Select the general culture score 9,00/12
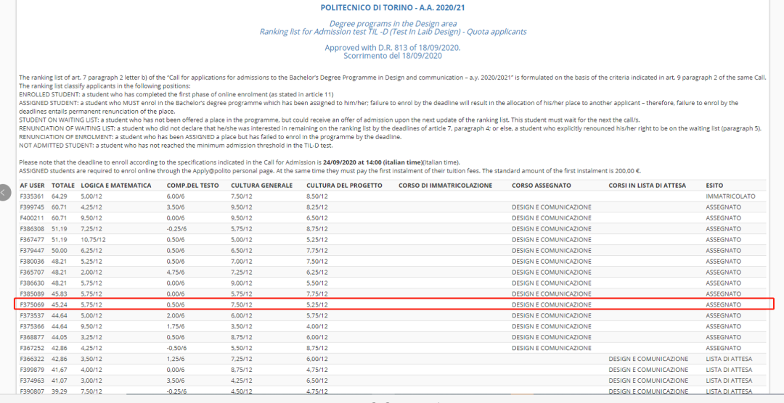This screenshot has width=784, height=403. coord(242,283)
